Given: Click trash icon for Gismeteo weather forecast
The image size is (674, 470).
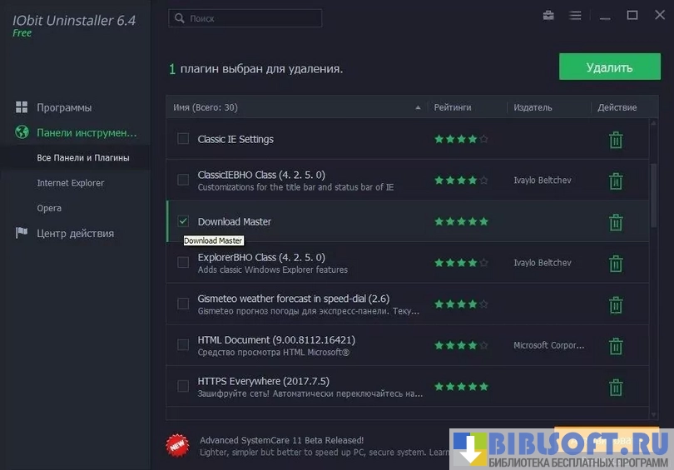Looking at the screenshot, I should (616, 304).
